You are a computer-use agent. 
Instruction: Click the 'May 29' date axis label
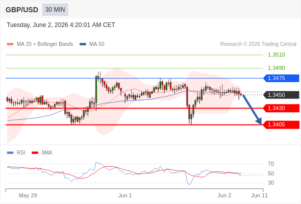pos(28,195)
